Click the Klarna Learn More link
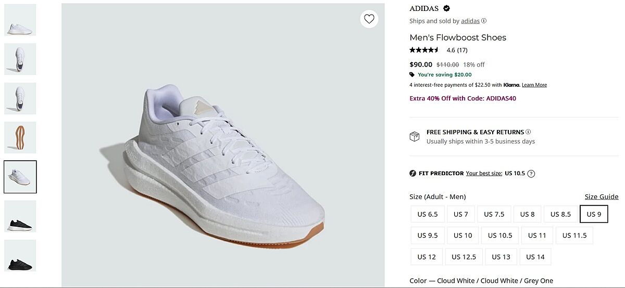Image resolution: width=625 pixels, height=288 pixels. (534, 85)
